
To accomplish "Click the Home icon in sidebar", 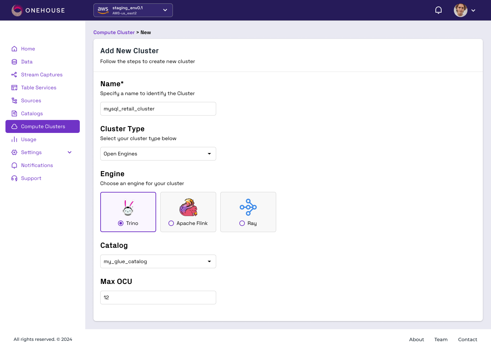I will pyautogui.click(x=14, y=49).
